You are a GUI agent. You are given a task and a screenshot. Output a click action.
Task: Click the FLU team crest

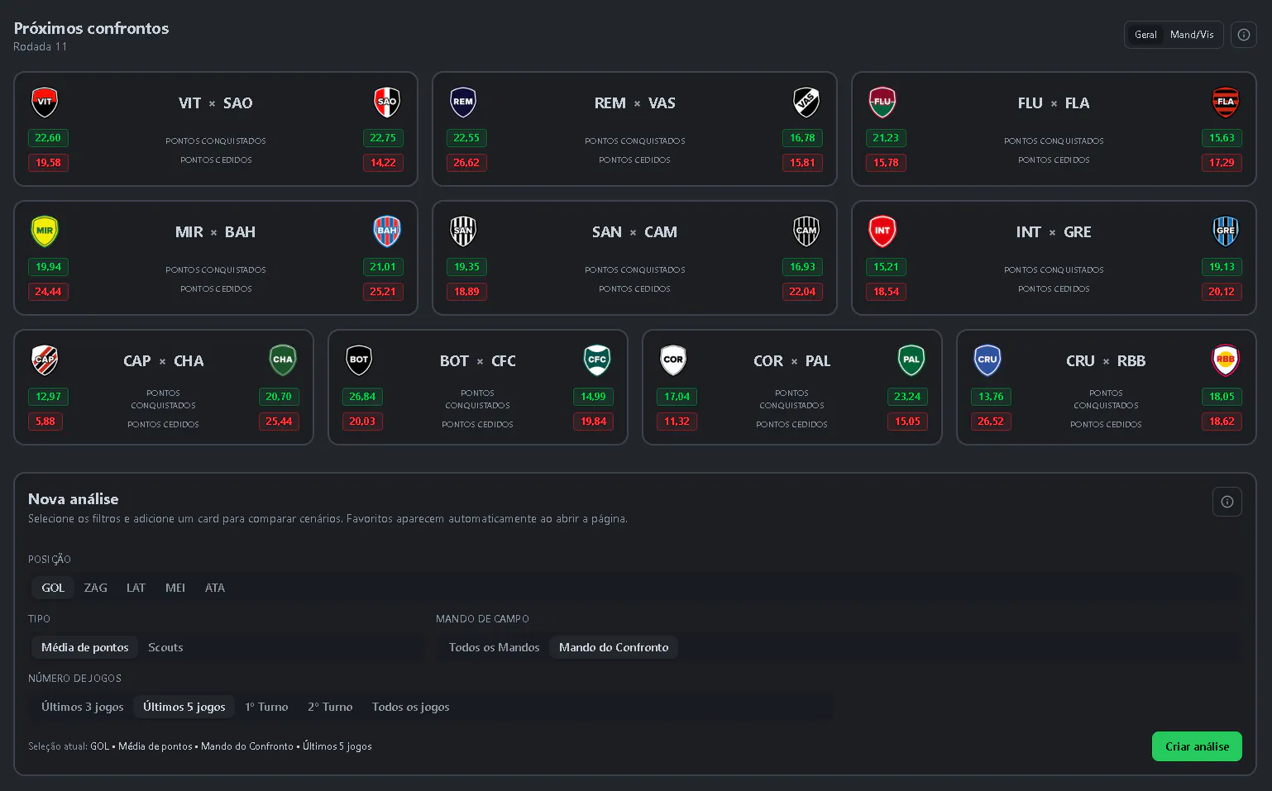coord(882,102)
